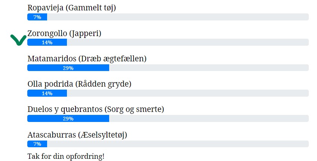
Task: Click the blue 14% bar under Zorongollo
Action: [x=47, y=42]
